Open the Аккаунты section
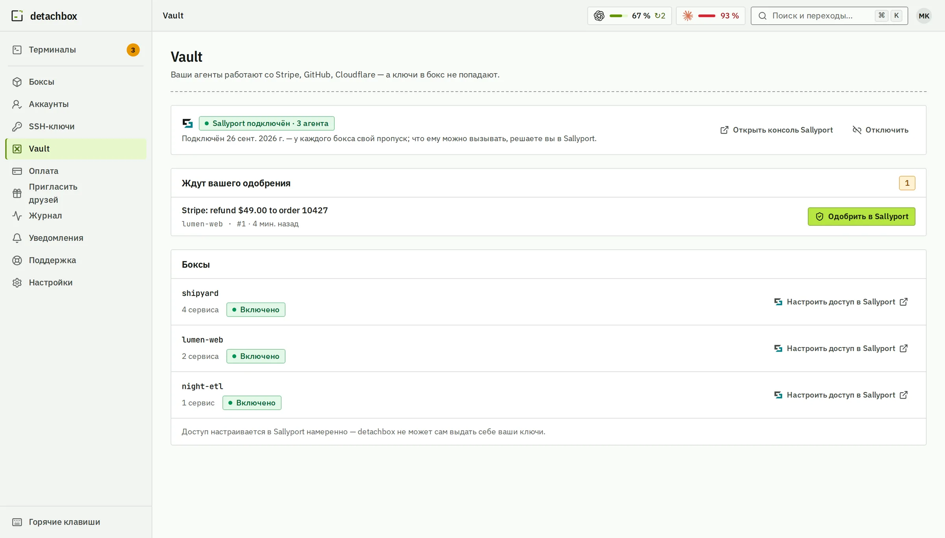 point(76,104)
